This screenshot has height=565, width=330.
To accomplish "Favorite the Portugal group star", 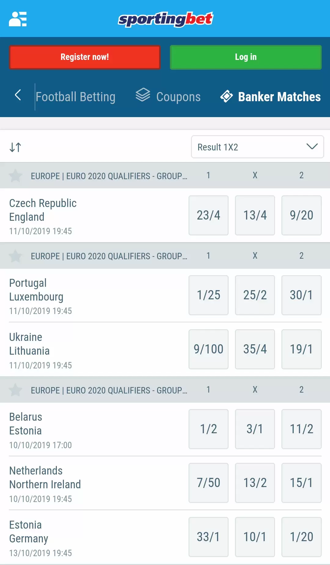I will click(x=16, y=256).
